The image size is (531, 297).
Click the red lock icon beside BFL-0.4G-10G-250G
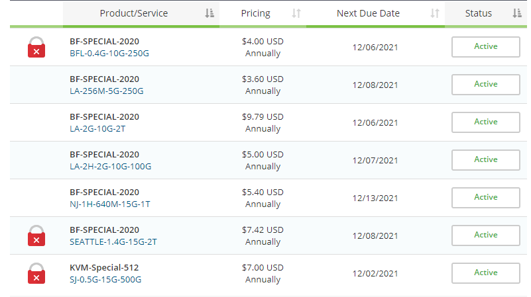[36, 47]
